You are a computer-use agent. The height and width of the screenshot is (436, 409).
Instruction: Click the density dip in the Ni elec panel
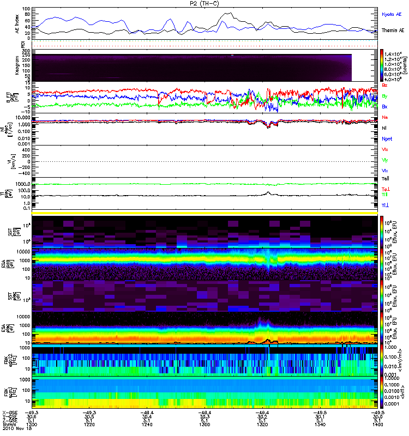tap(268, 126)
